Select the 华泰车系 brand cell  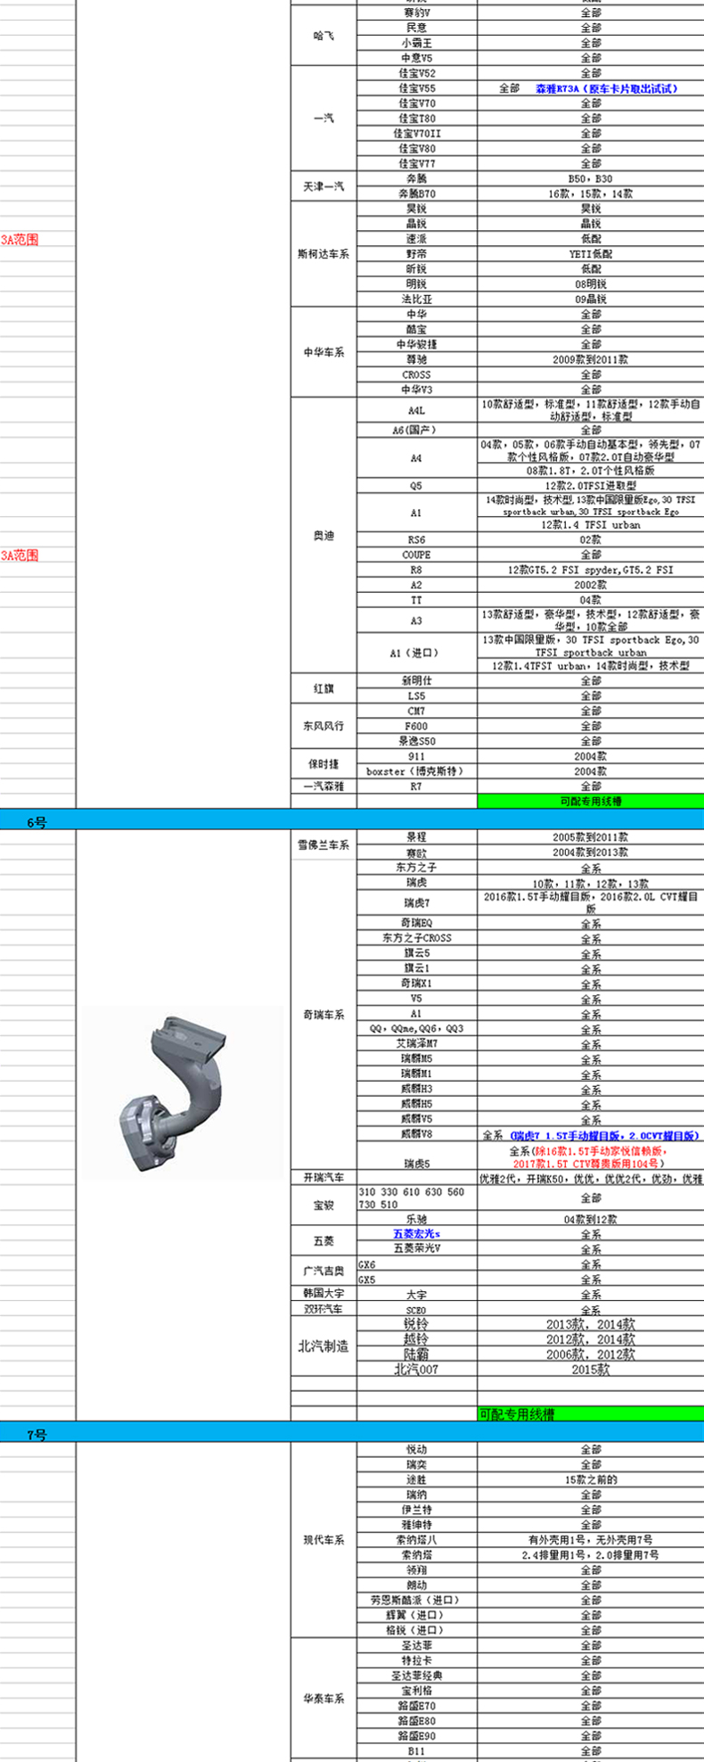[x=324, y=1699]
